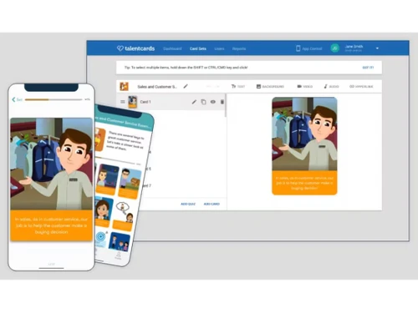Expand the Jane Smith account dropdown arrow

[x=377, y=48]
